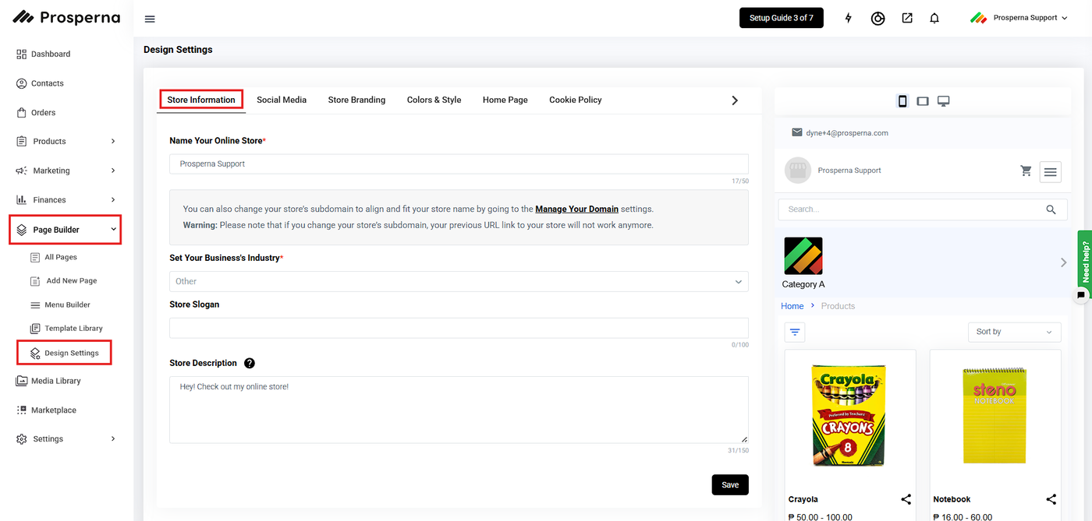This screenshot has height=521, width=1092.
Task: Open Prosperna Support account dropdown
Action: tap(1019, 18)
